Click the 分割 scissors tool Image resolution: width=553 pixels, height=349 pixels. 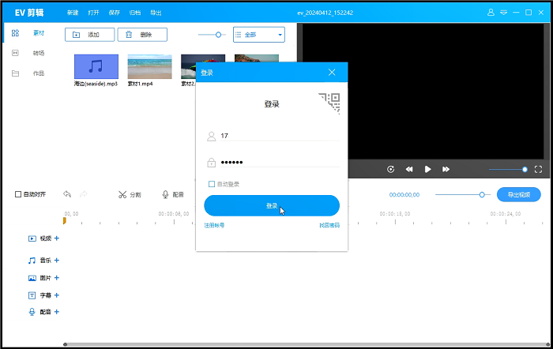click(130, 194)
